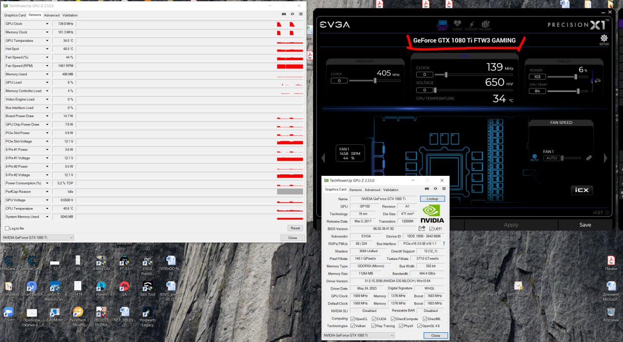
Task: Toggle the CUDA checkbox
Action: click(373, 319)
